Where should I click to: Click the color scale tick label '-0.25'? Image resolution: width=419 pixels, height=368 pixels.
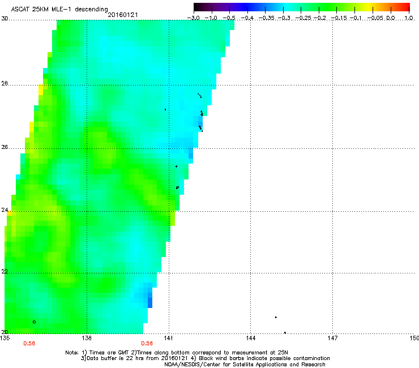pyautogui.click(x=303, y=18)
